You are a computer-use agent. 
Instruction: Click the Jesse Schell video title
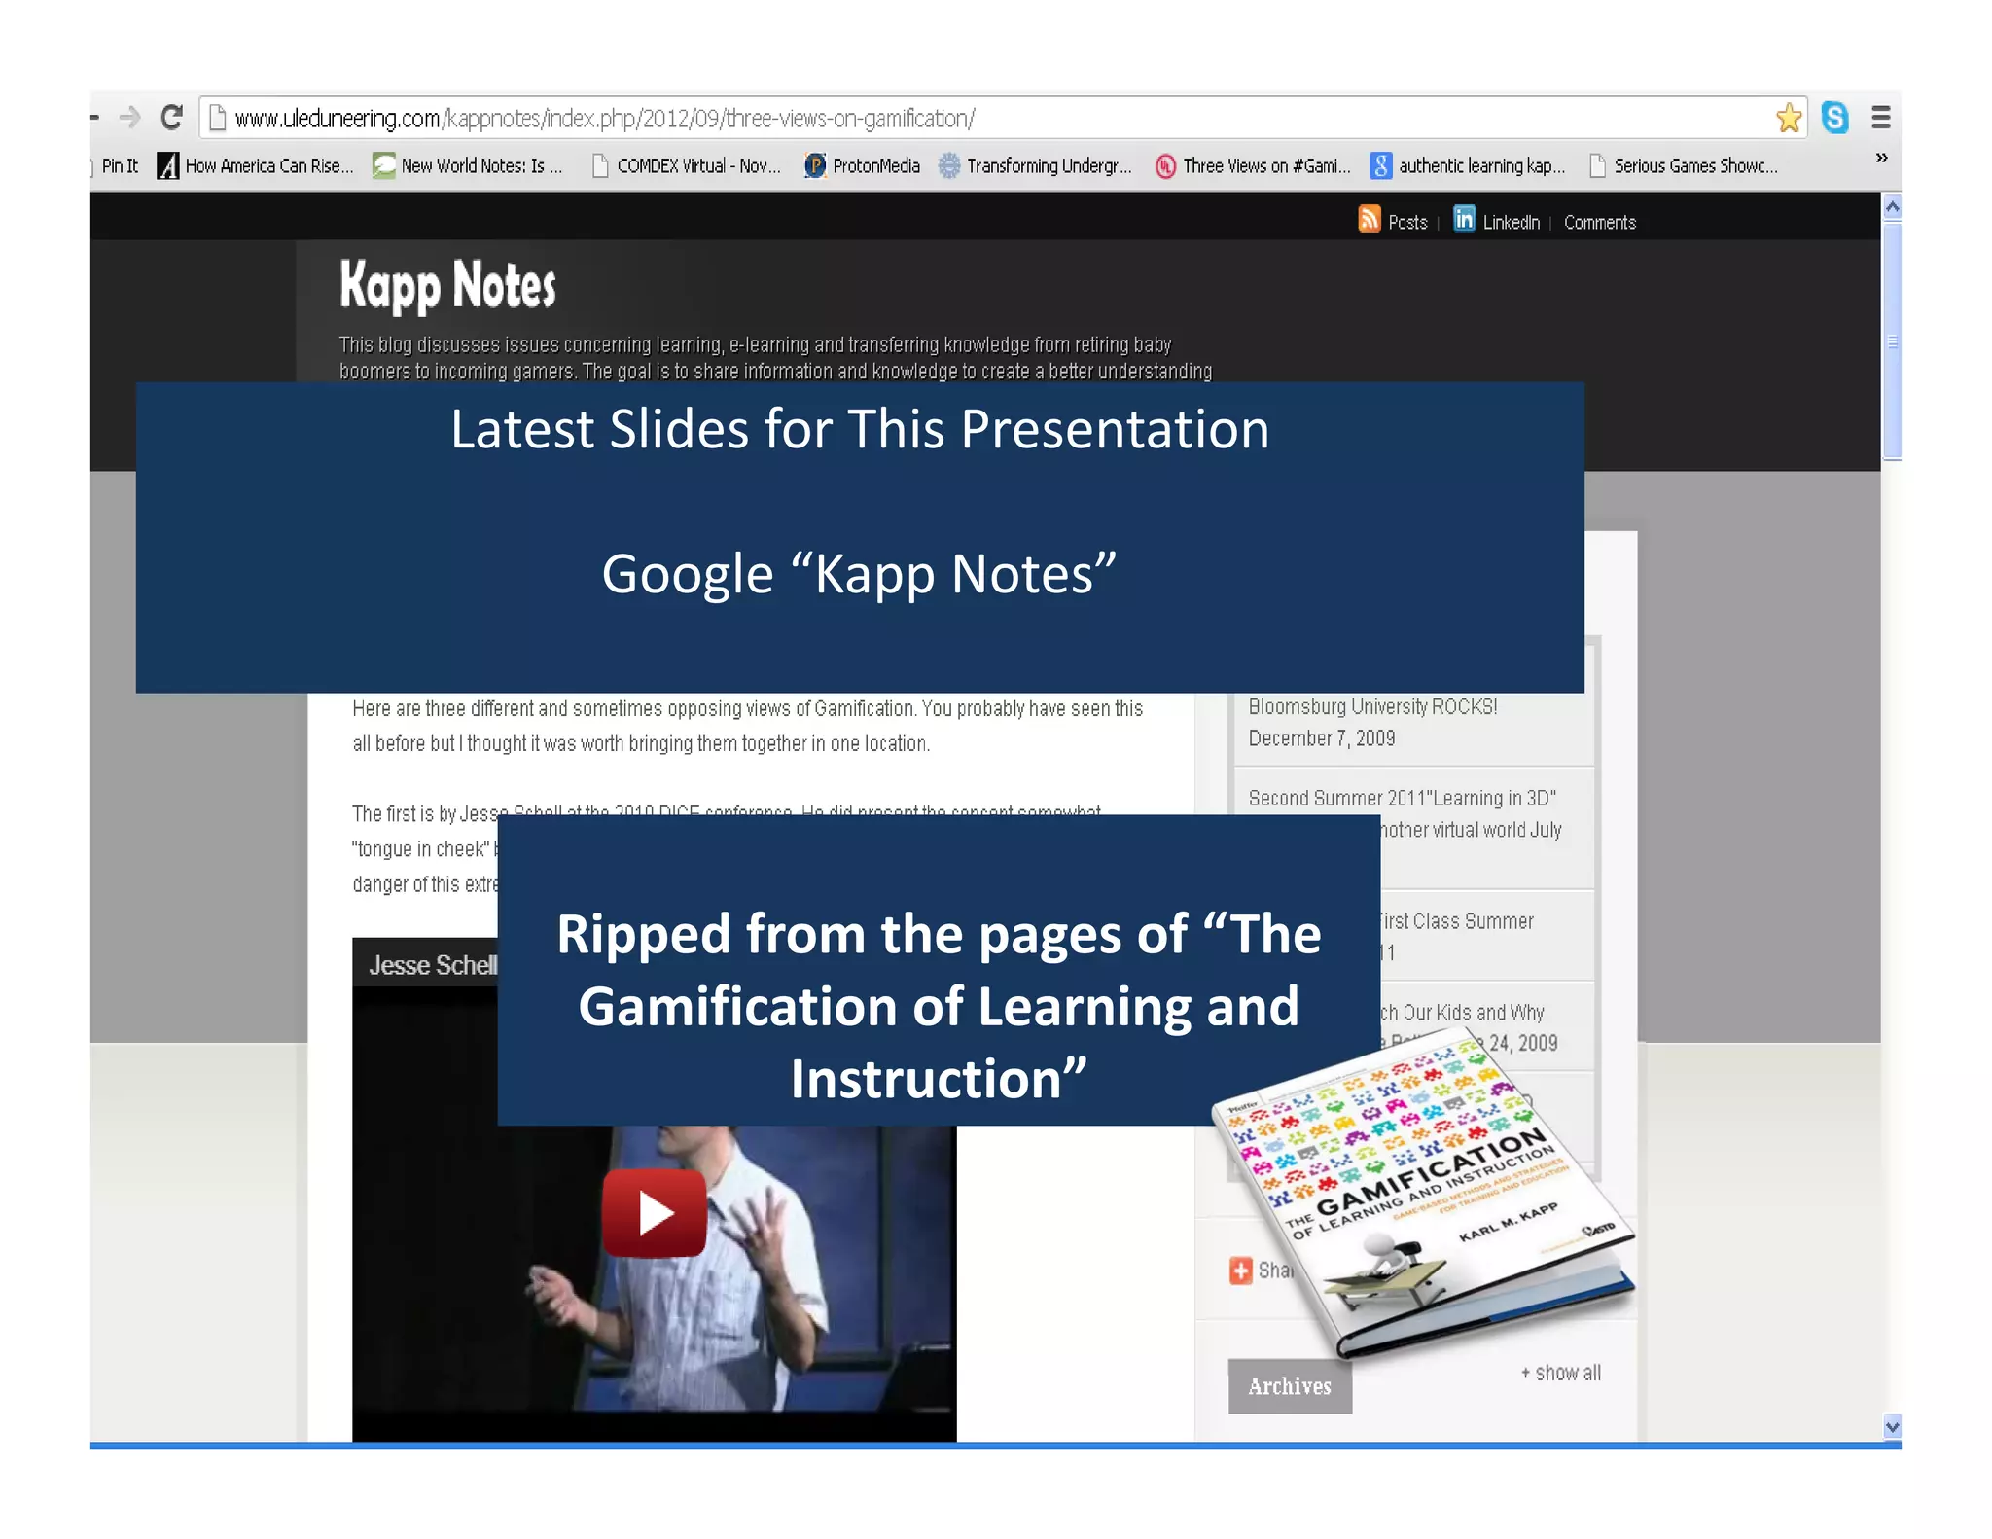[433, 965]
